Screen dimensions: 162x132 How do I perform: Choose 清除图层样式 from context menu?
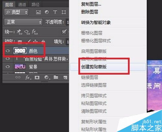[x=94, y=111]
